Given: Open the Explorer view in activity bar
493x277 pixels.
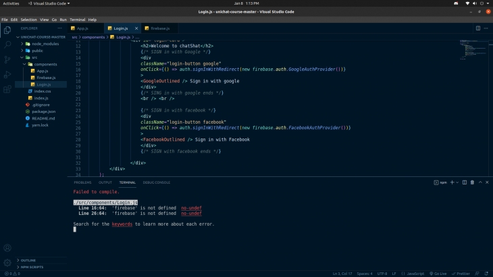Looking at the screenshot, I should [7, 30].
